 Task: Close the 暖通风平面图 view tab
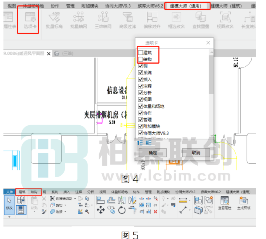(49, 54)
